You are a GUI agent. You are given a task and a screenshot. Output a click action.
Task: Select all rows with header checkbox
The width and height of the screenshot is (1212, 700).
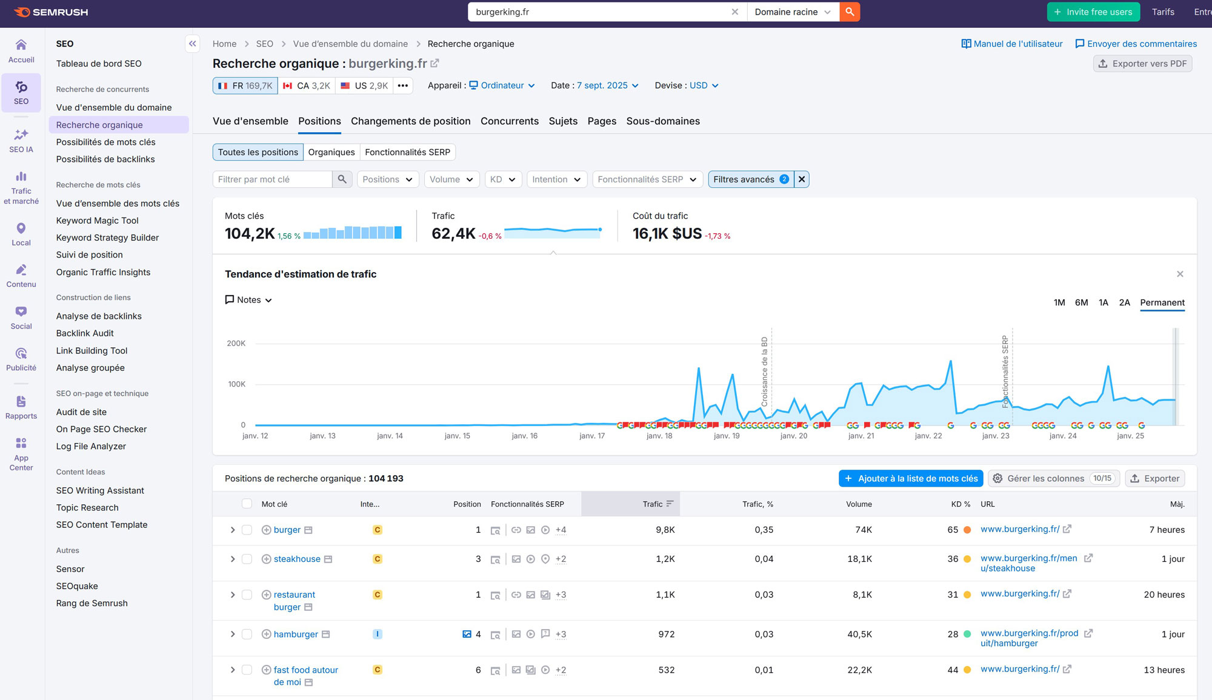(247, 504)
